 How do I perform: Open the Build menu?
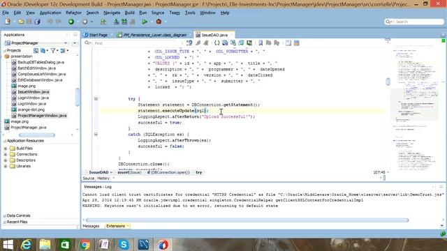(x=129, y=13)
